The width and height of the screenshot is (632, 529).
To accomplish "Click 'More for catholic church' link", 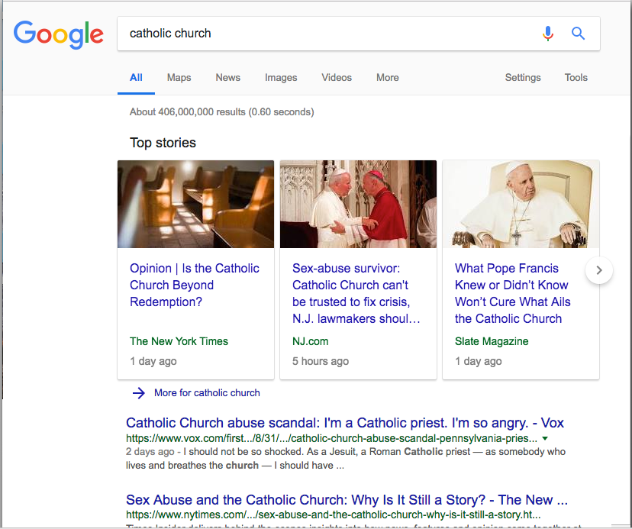I will [x=207, y=392].
